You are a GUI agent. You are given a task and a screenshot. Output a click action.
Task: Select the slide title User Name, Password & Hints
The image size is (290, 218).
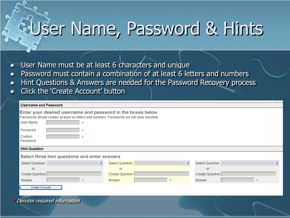point(147,29)
